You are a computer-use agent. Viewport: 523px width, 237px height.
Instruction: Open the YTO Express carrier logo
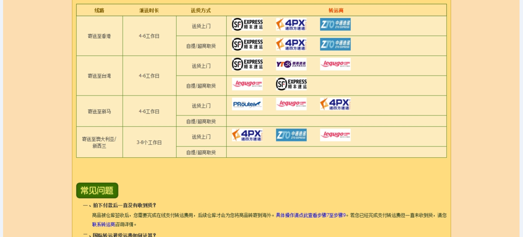pyautogui.click(x=291, y=64)
